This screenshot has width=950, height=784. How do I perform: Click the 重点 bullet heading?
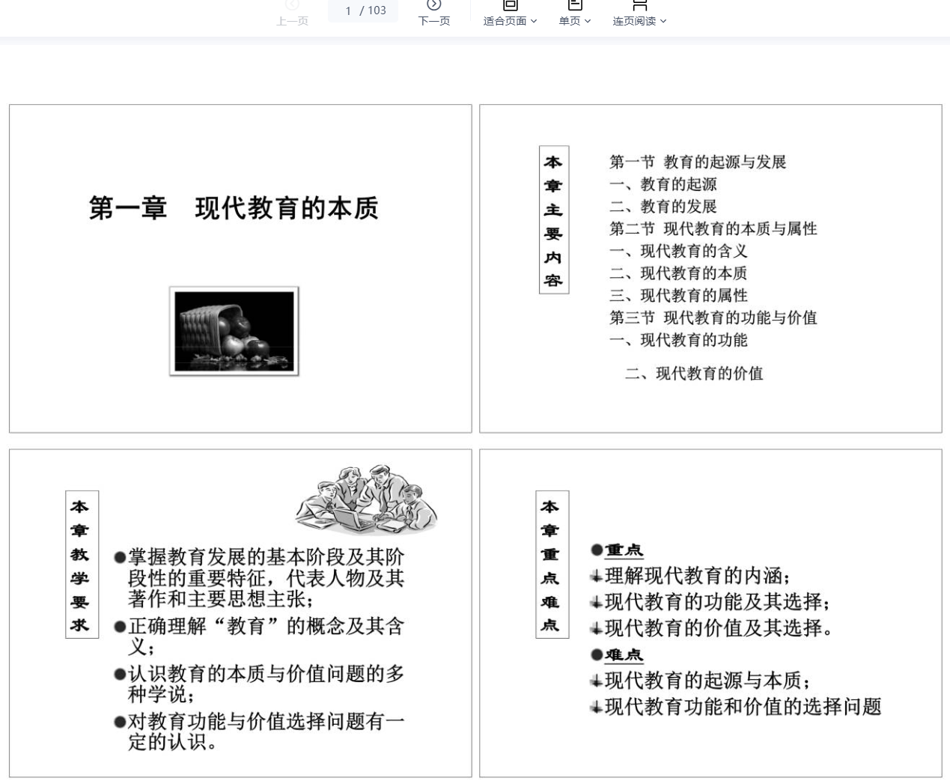point(624,550)
